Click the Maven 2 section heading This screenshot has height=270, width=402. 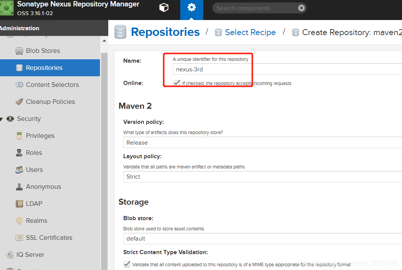(135, 106)
